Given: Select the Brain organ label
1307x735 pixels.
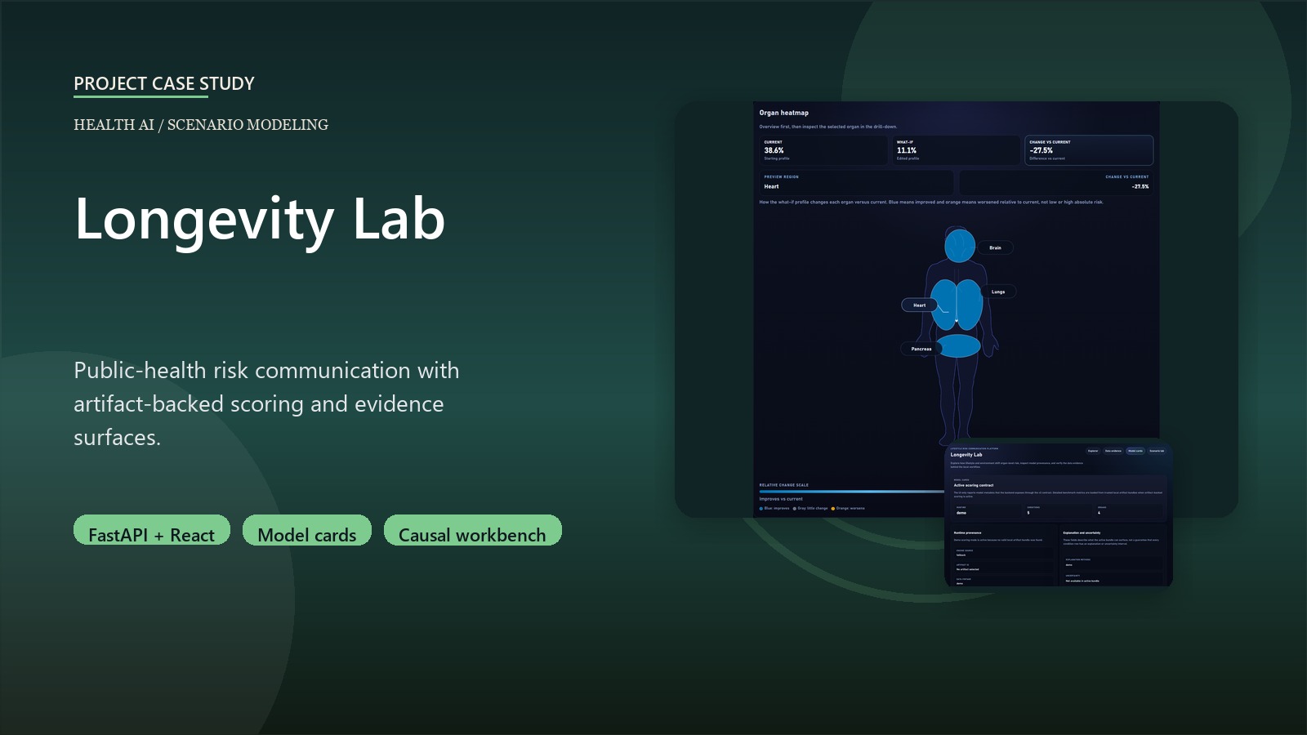Looking at the screenshot, I should [x=995, y=247].
